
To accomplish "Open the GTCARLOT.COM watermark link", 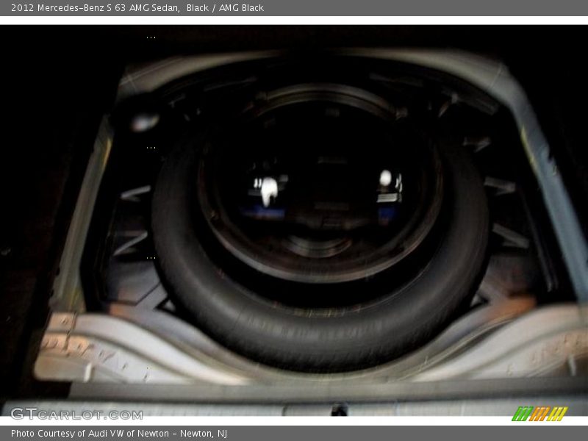I will pos(76,414).
